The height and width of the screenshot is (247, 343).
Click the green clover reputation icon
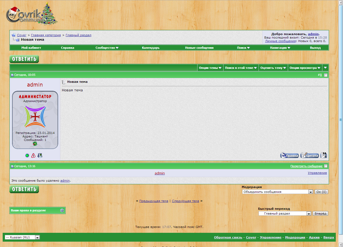(x=35, y=144)
